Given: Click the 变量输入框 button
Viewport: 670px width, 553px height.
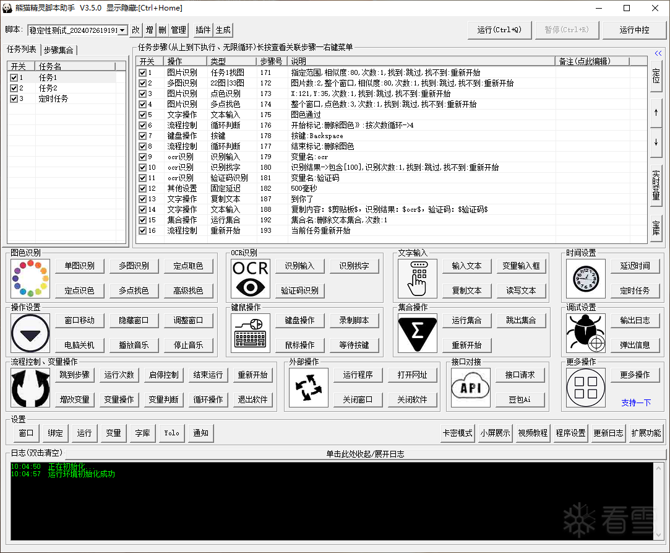Looking at the screenshot, I should (x=522, y=266).
